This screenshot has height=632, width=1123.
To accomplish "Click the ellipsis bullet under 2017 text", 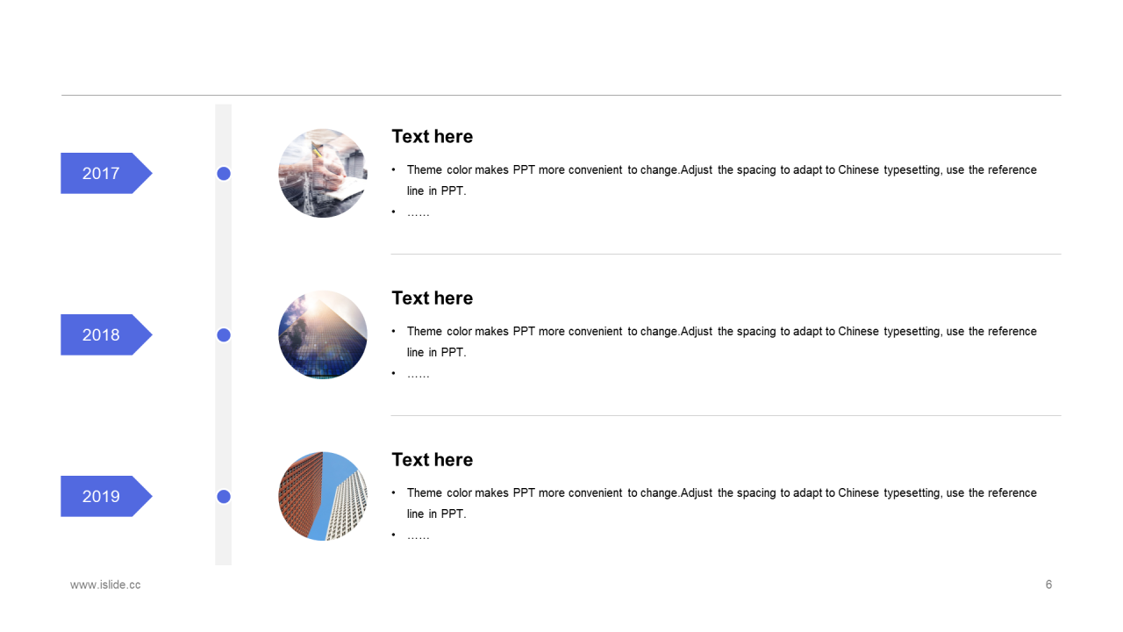I will click(418, 213).
